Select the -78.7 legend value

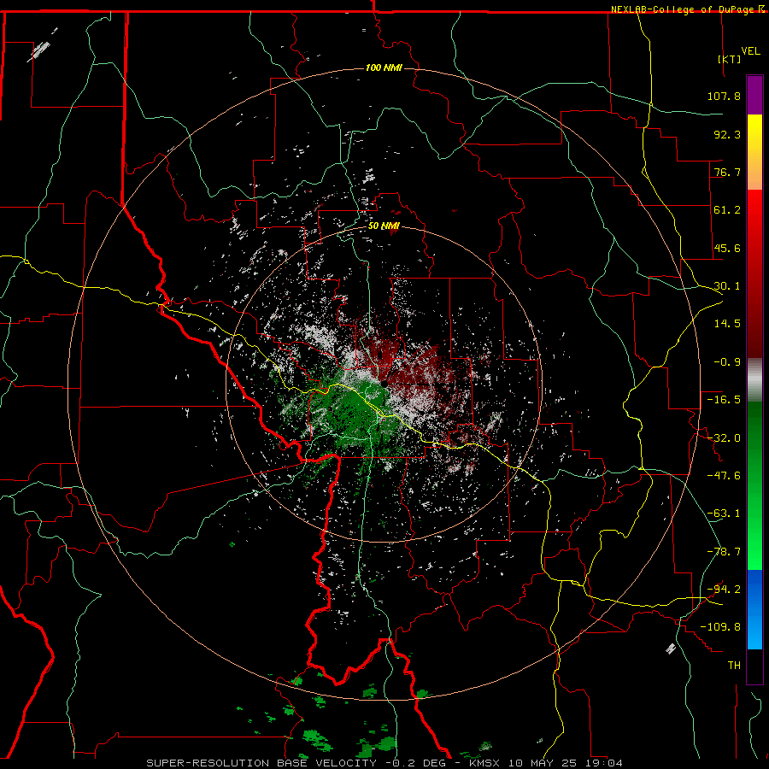[724, 552]
